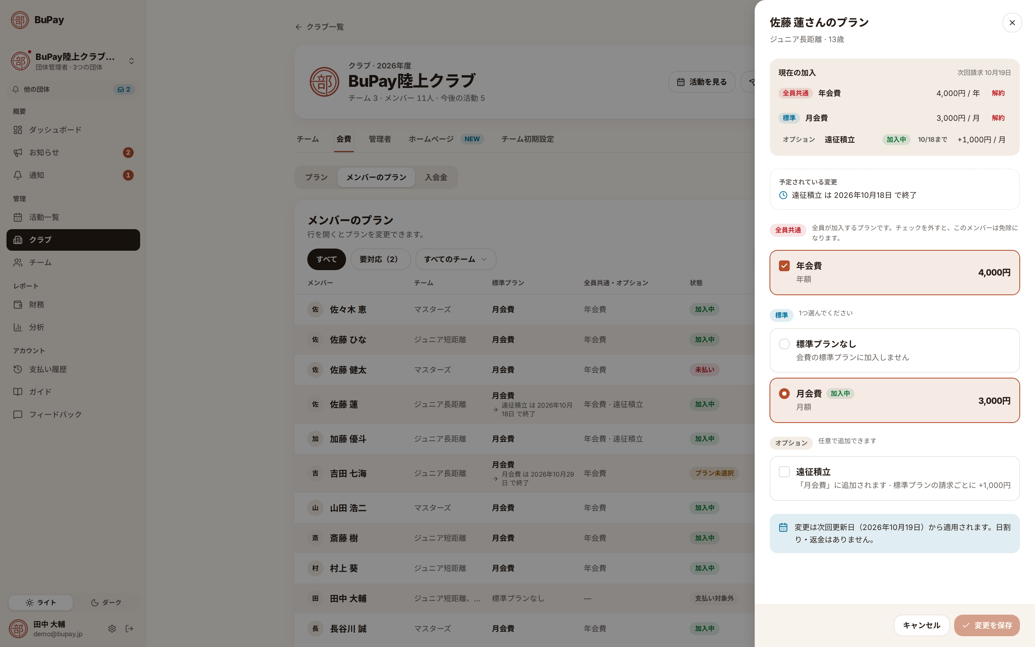Check the 遠征積立 option checkbox
The width and height of the screenshot is (1035, 647).
[784, 472]
